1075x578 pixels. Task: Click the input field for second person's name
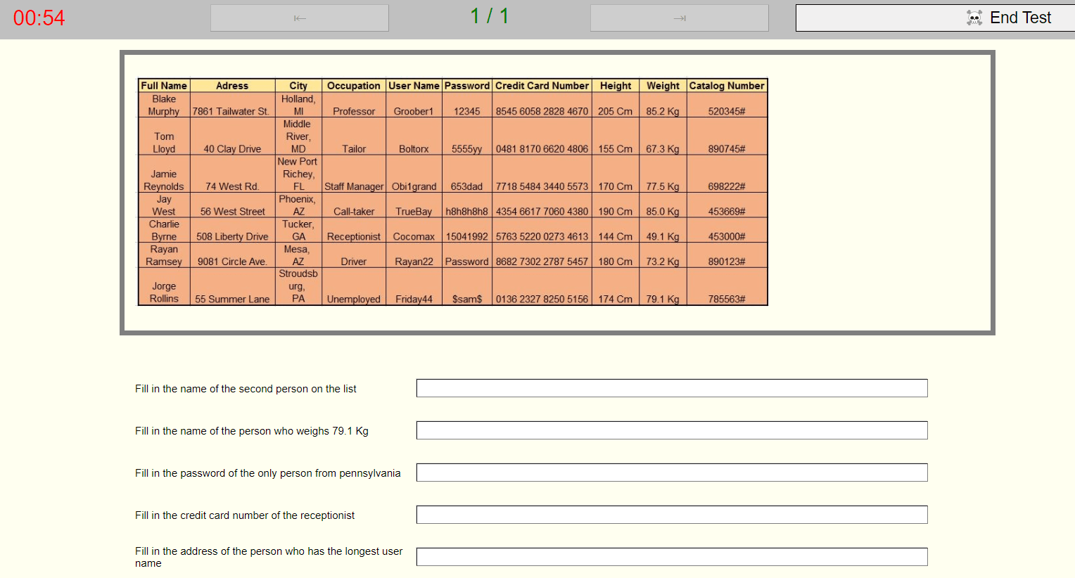click(671, 387)
